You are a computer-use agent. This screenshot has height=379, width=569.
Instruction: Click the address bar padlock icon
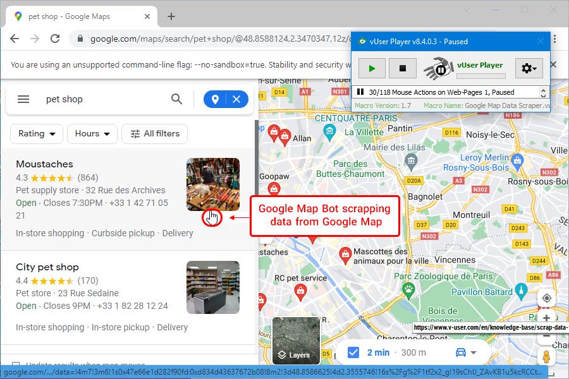coord(80,39)
